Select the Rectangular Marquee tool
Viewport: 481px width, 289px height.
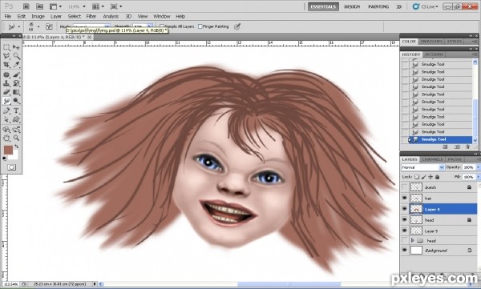point(6,47)
